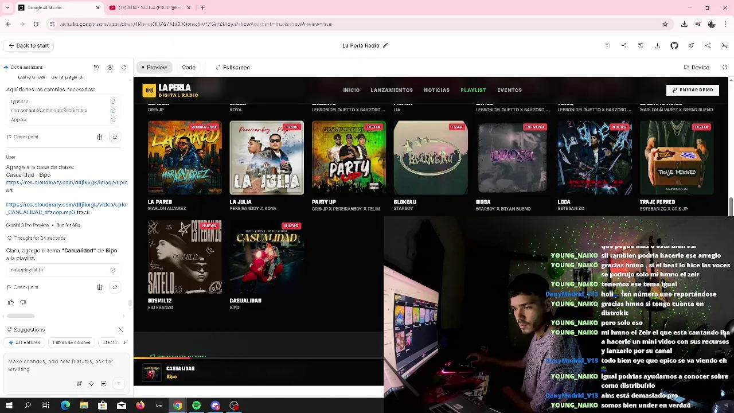
Task: Select PARTY UP album cover
Action: (x=349, y=158)
